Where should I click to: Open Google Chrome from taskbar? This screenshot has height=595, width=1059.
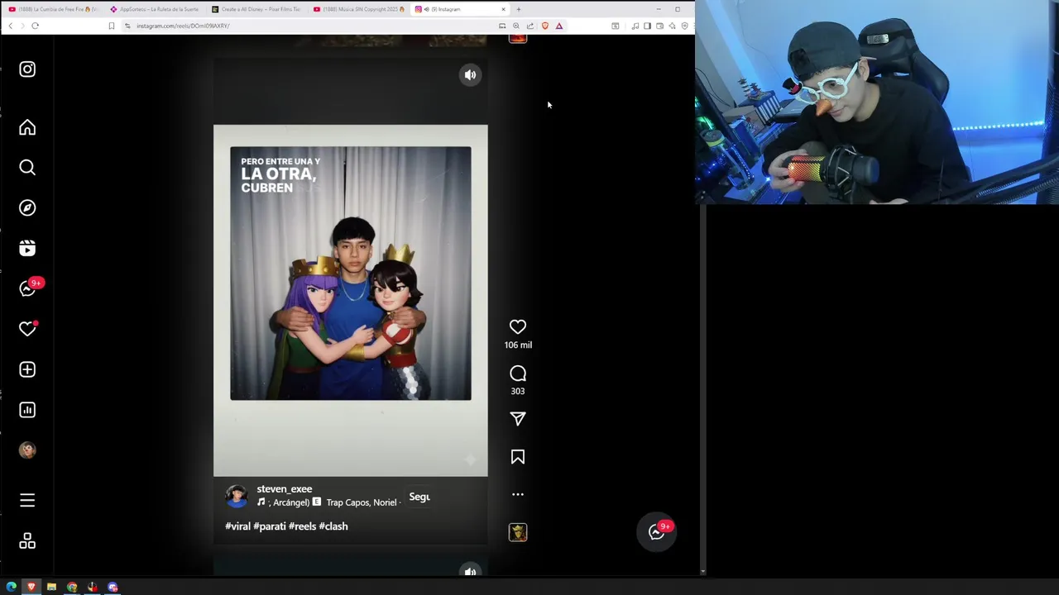pos(72,587)
